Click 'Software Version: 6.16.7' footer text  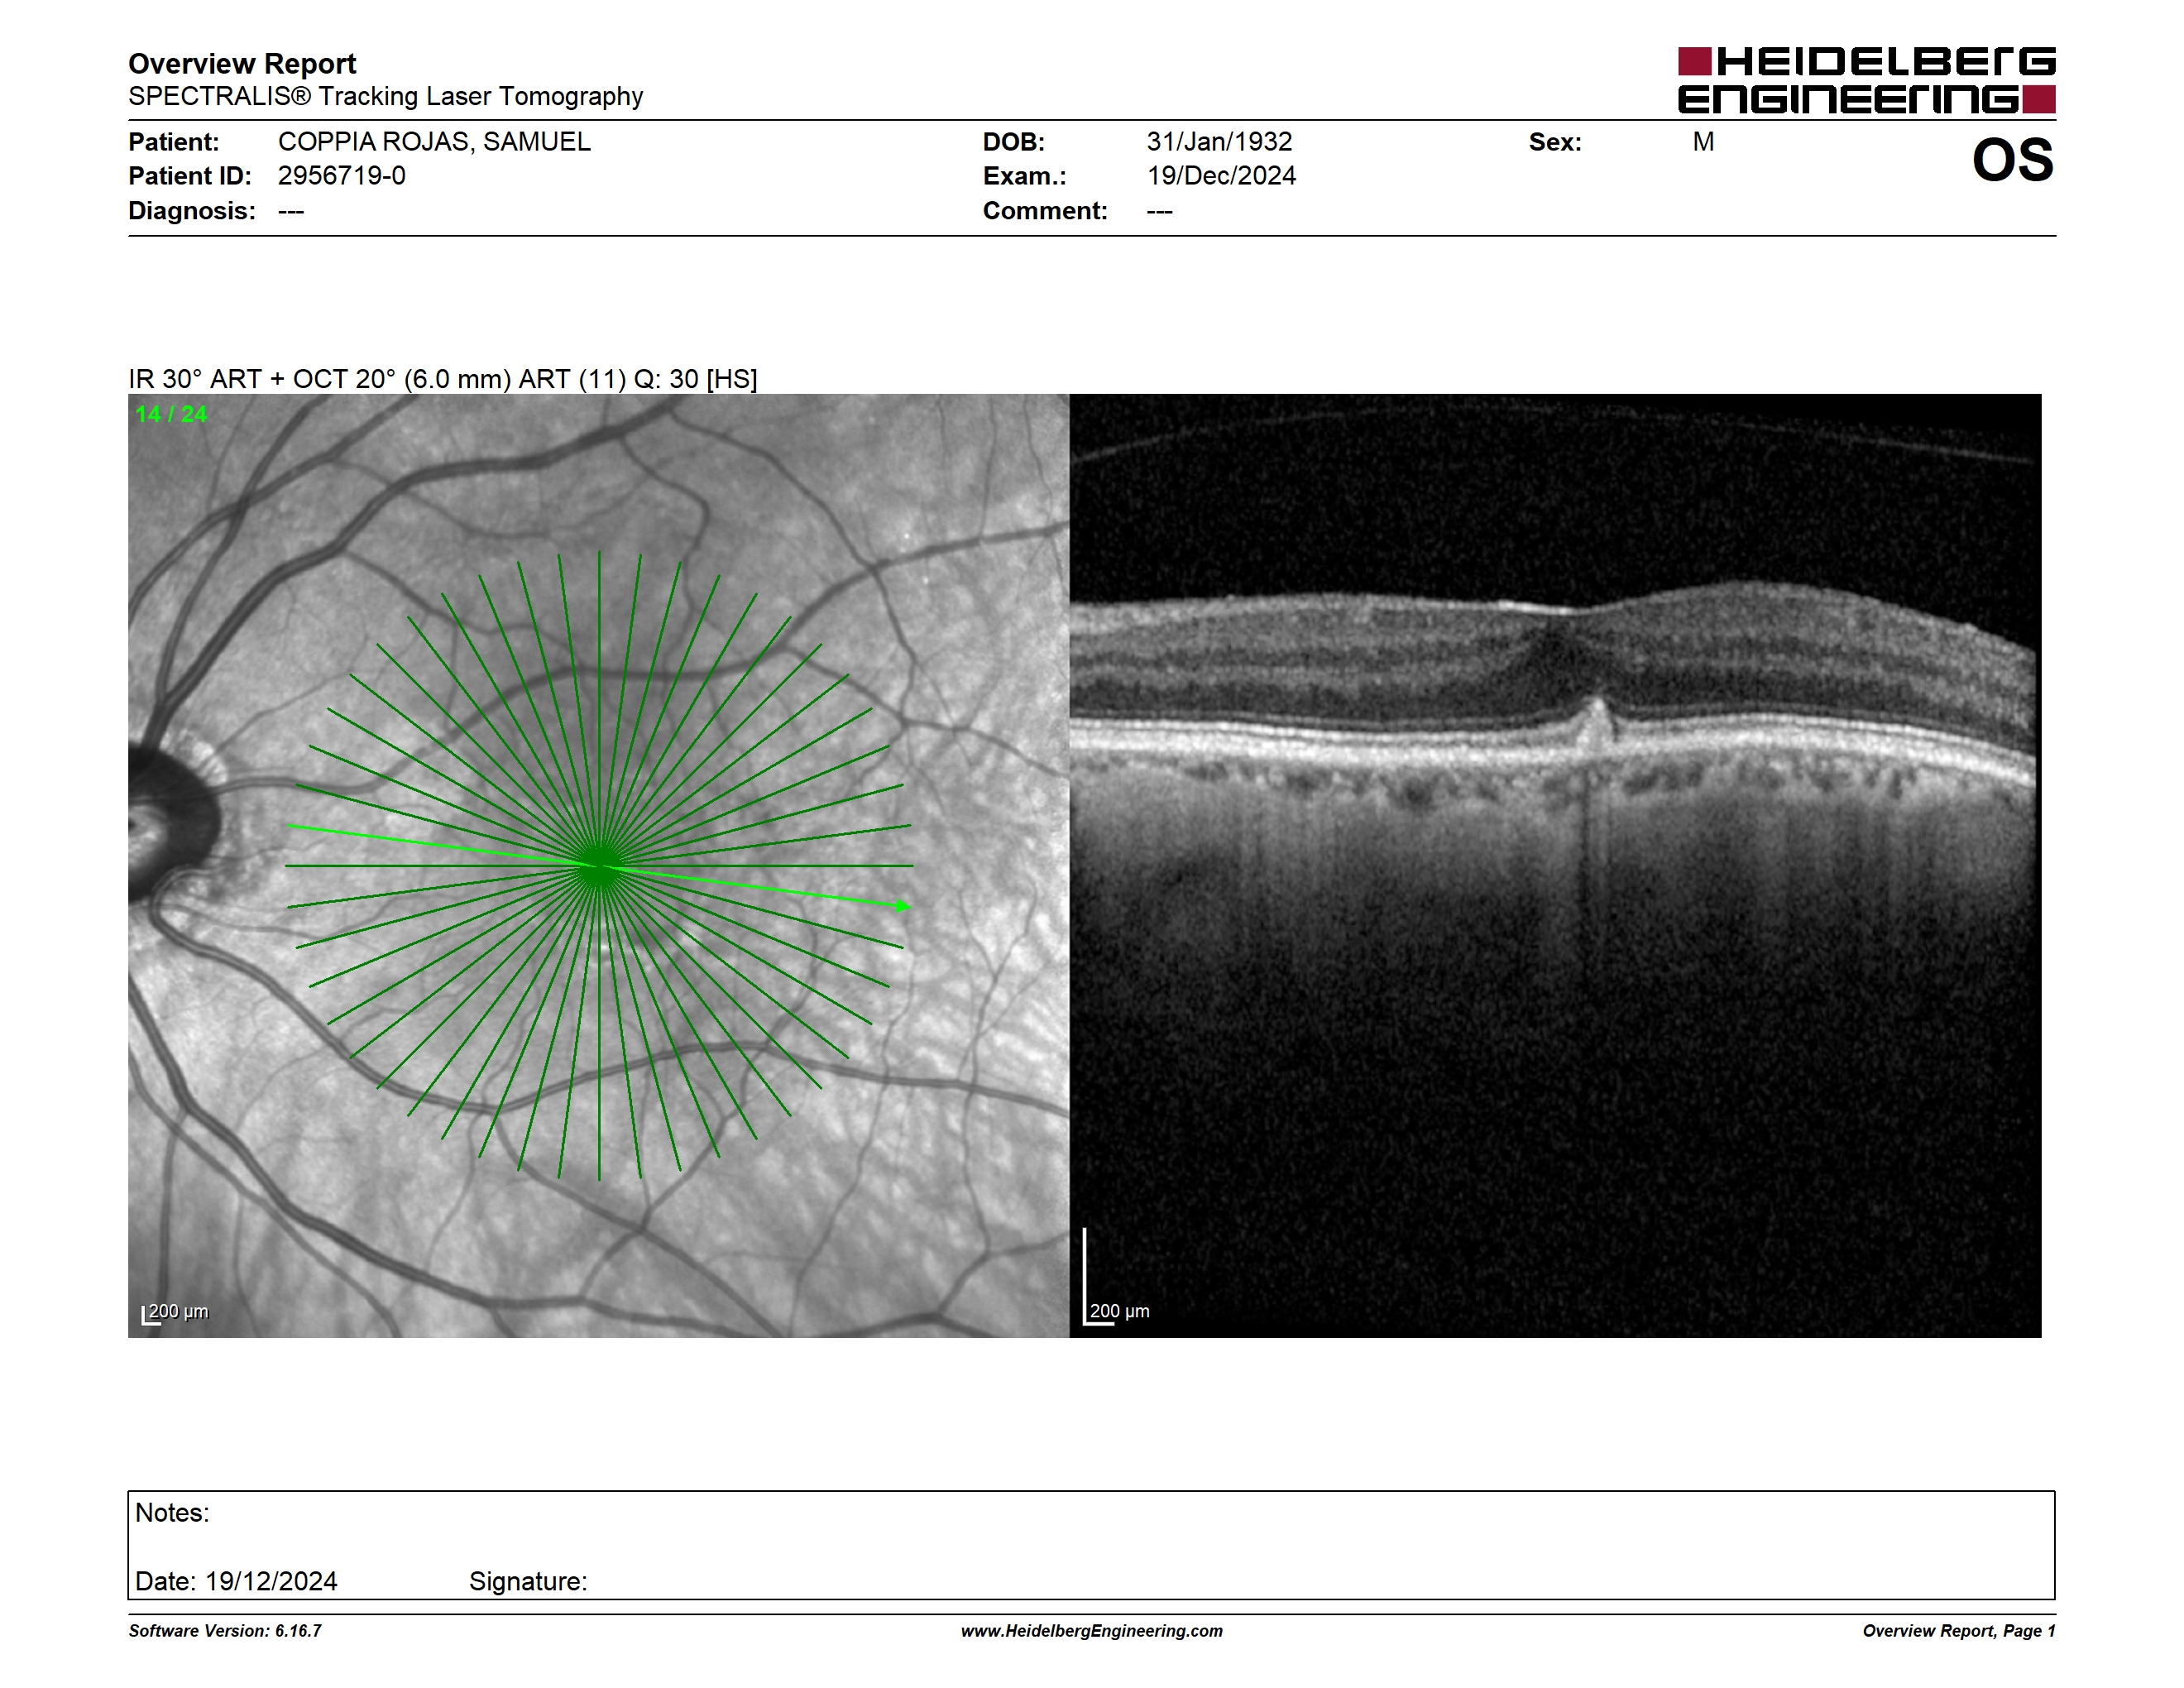pyautogui.click(x=225, y=1630)
